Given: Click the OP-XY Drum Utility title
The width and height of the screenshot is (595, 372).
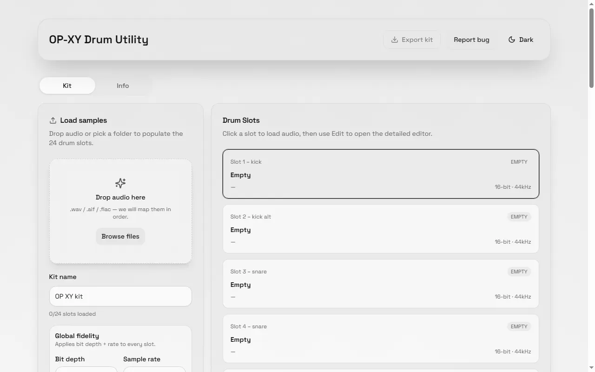Looking at the screenshot, I should coord(99,40).
